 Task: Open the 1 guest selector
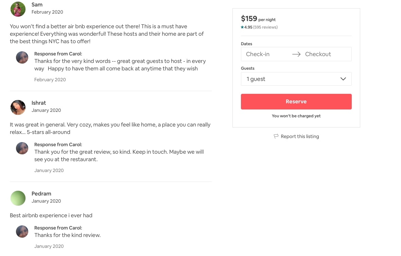pyautogui.click(x=296, y=79)
